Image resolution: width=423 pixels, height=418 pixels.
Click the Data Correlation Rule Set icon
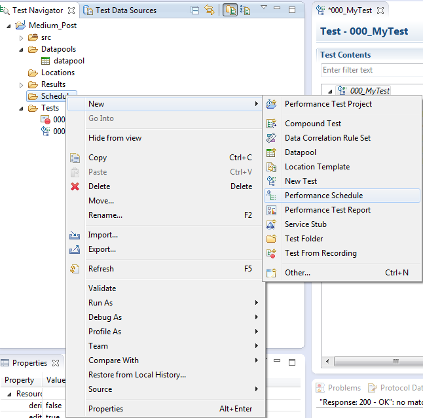click(x=271, y=138)
